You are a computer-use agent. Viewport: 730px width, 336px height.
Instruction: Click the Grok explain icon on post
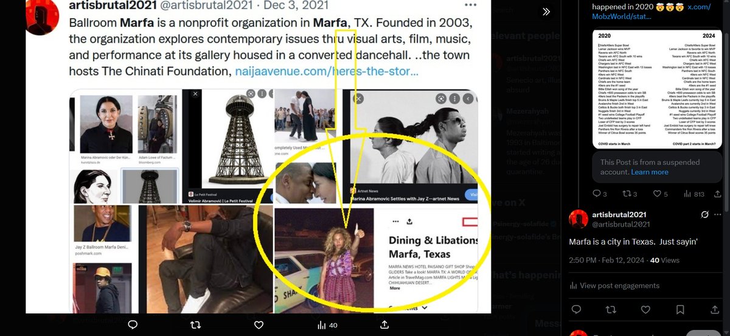click(705, 215)
